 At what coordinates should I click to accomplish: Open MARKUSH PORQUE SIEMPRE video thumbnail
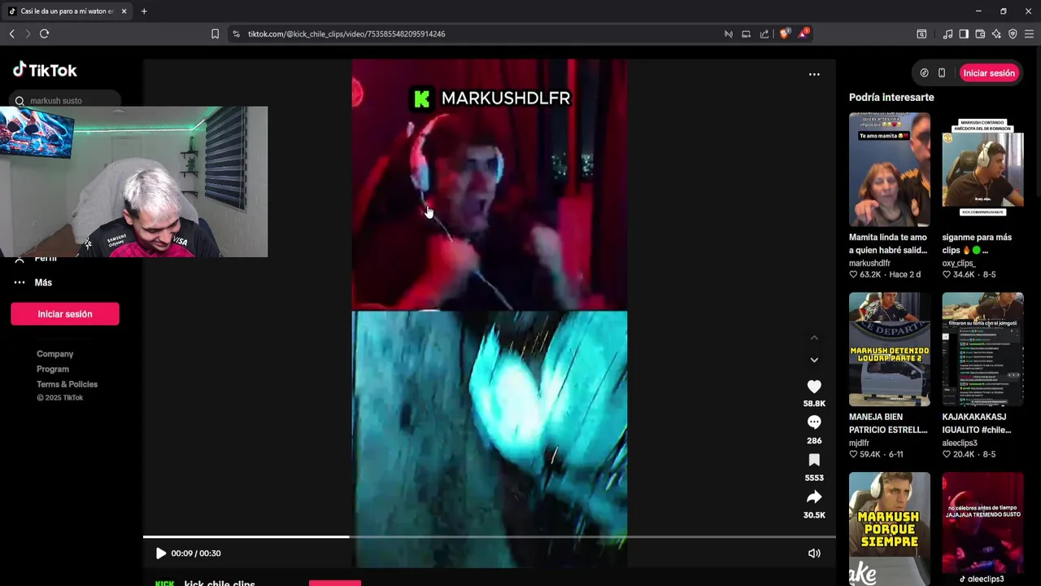coord(890,528)
